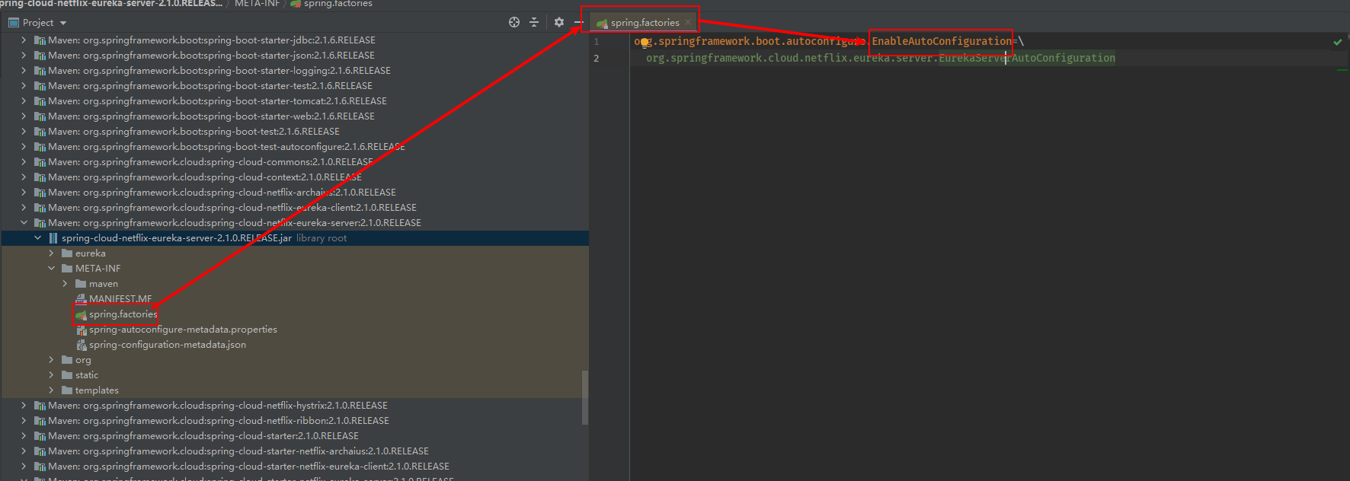Expand the static folder
The height and width of the screenshot is (481, 1350).
click(x=51, y=375)
